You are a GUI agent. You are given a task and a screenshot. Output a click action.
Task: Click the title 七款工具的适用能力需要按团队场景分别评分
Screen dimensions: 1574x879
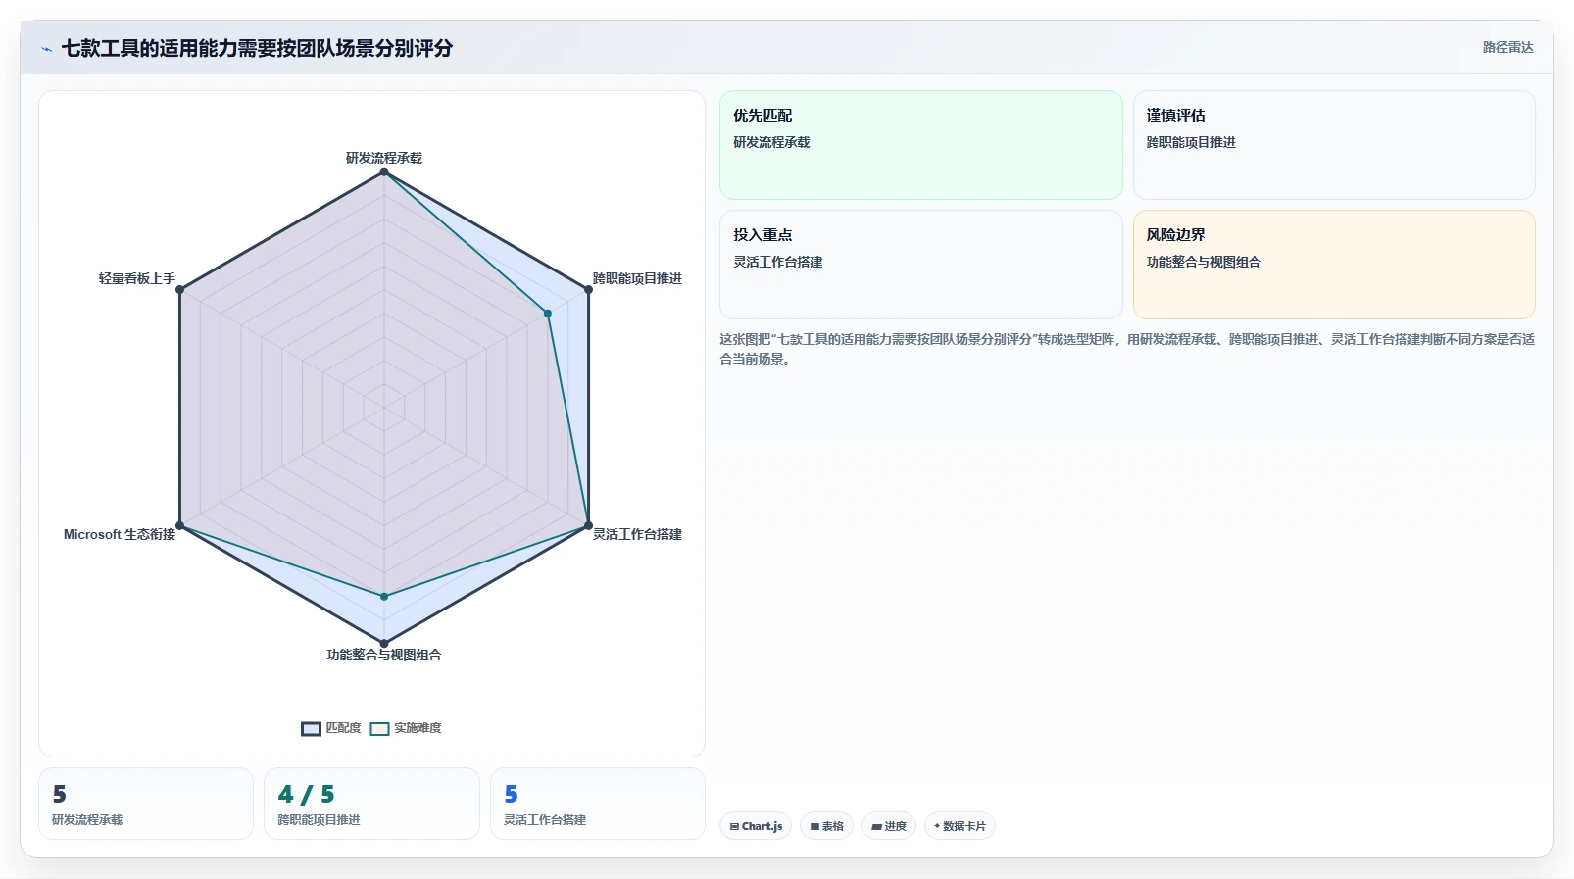(257, 48)
